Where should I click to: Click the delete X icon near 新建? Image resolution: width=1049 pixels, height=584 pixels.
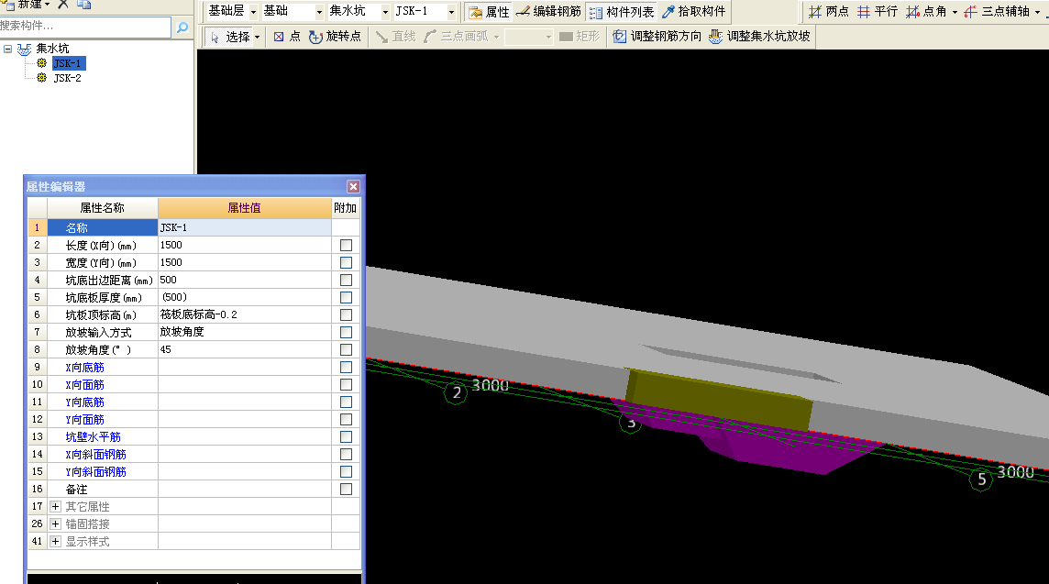tap(63, 4)
